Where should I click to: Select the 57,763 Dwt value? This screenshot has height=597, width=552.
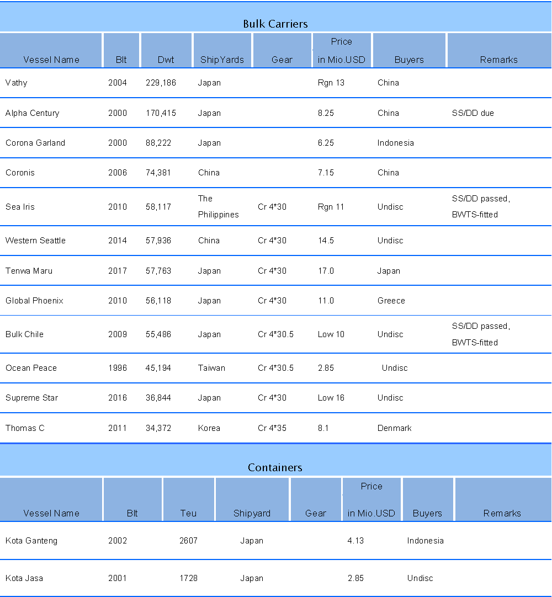(158, 271)
